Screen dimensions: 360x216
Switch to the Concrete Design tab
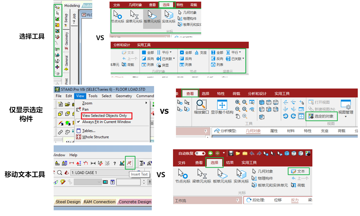(135, 202)
